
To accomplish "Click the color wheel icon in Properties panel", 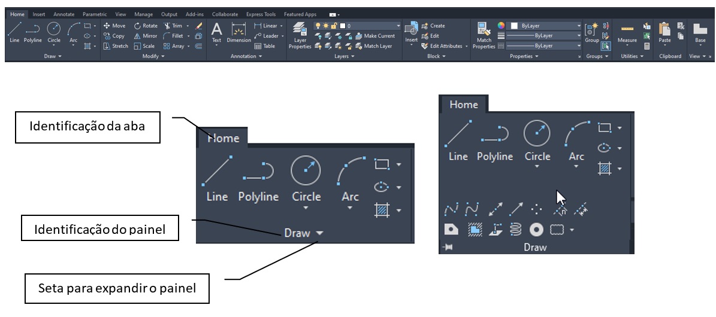I will (501, 26).
